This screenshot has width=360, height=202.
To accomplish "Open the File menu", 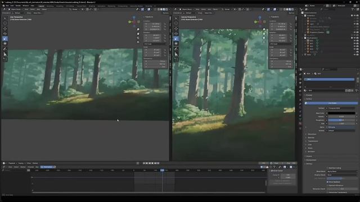I will point(7,6).
